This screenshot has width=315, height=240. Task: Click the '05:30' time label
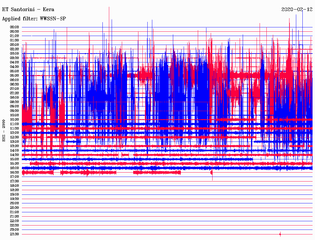pyautogui.click(x=14, y=76)
